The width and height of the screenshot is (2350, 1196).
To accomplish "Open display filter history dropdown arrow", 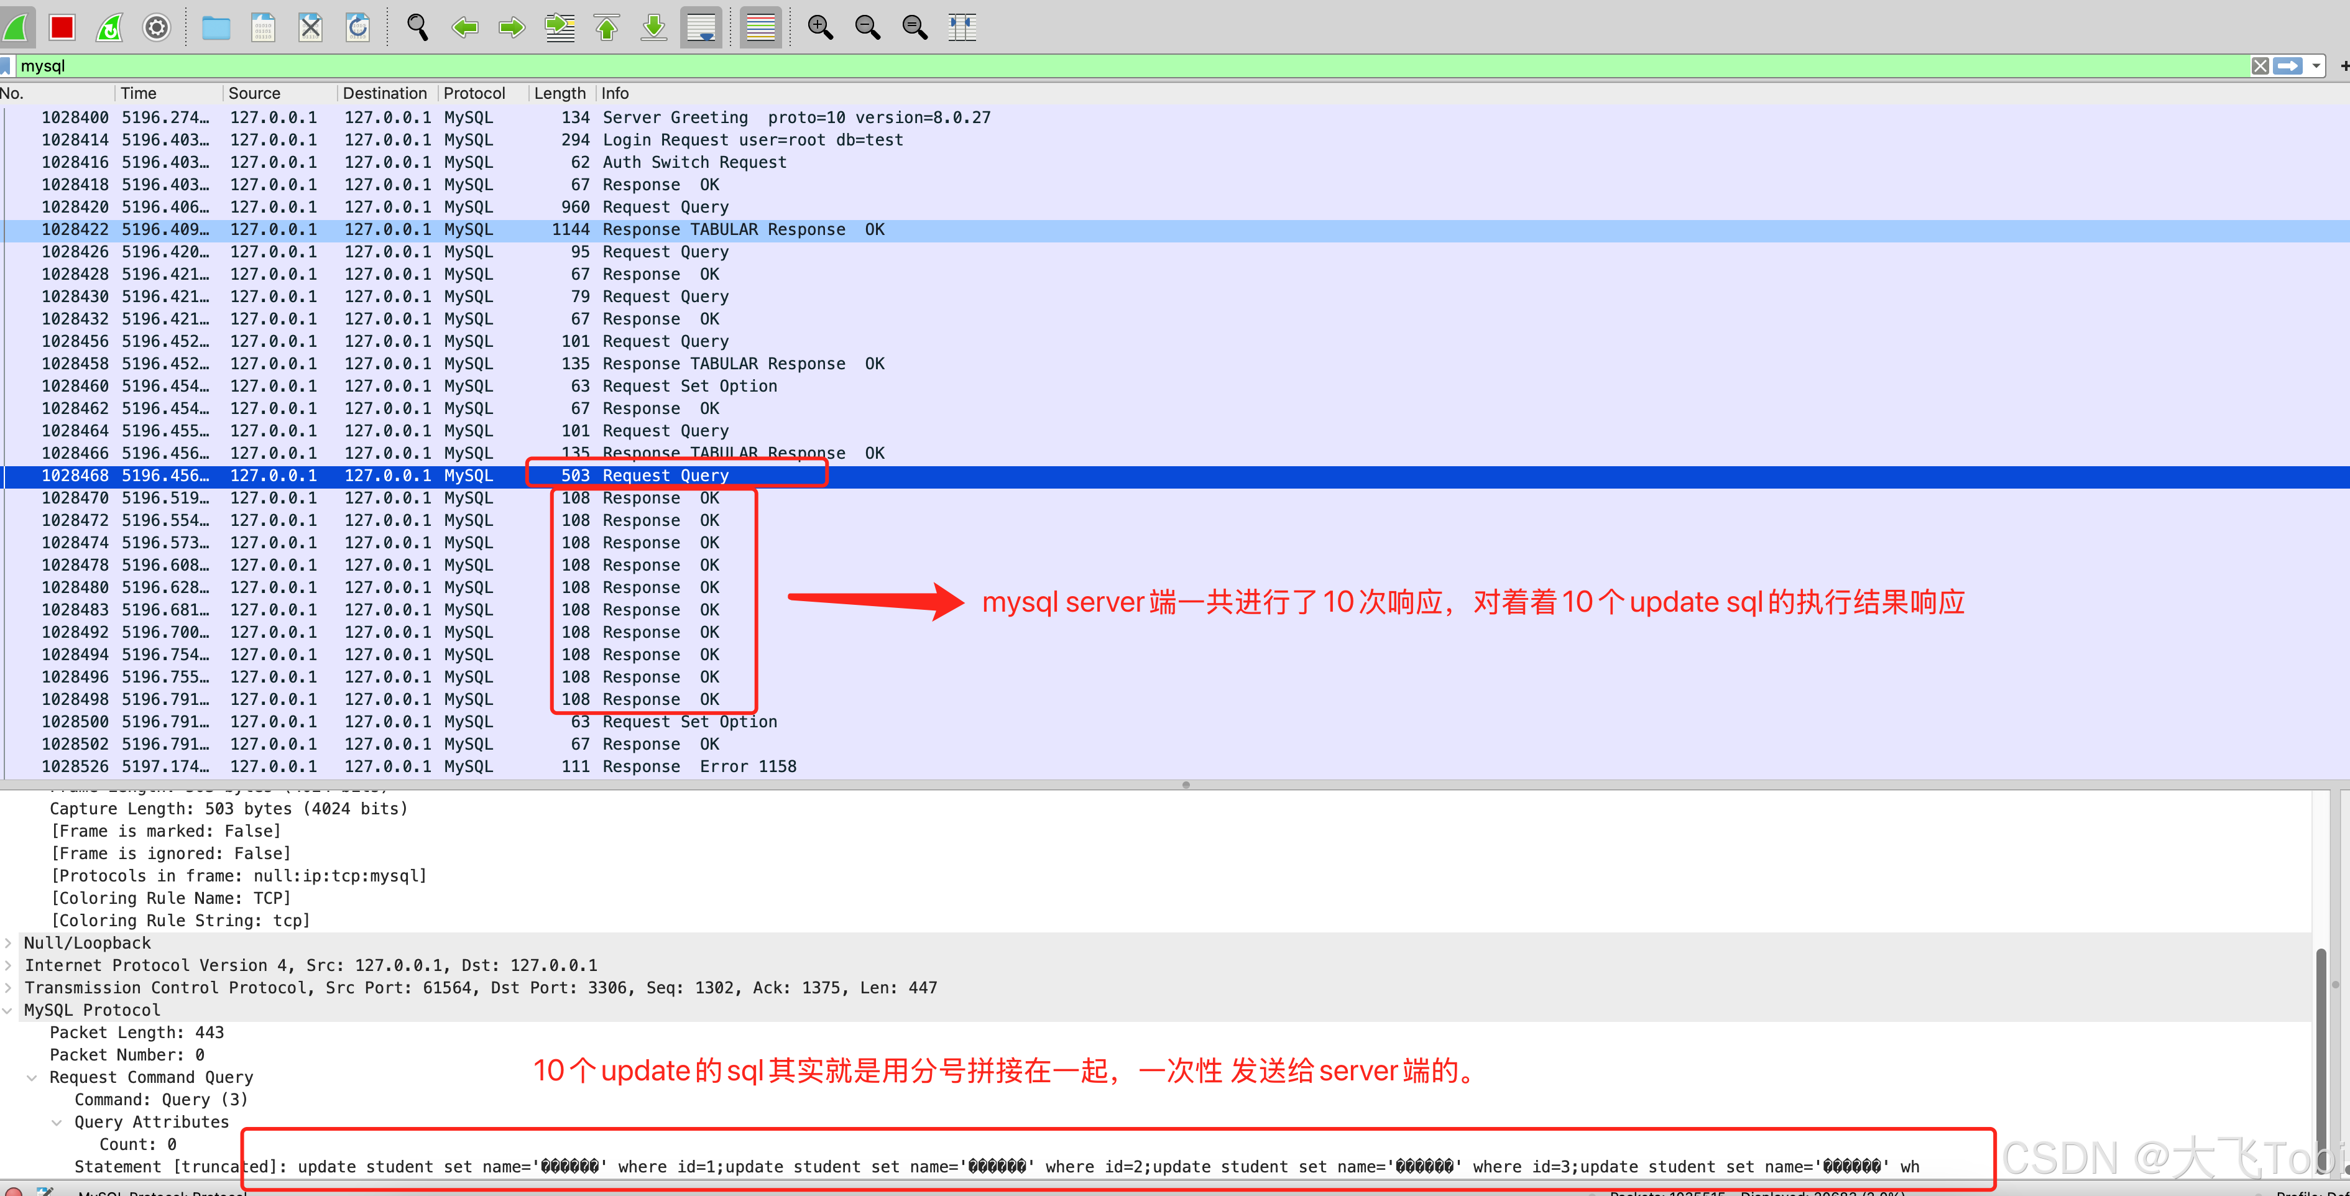I will tap(2316, 66).
